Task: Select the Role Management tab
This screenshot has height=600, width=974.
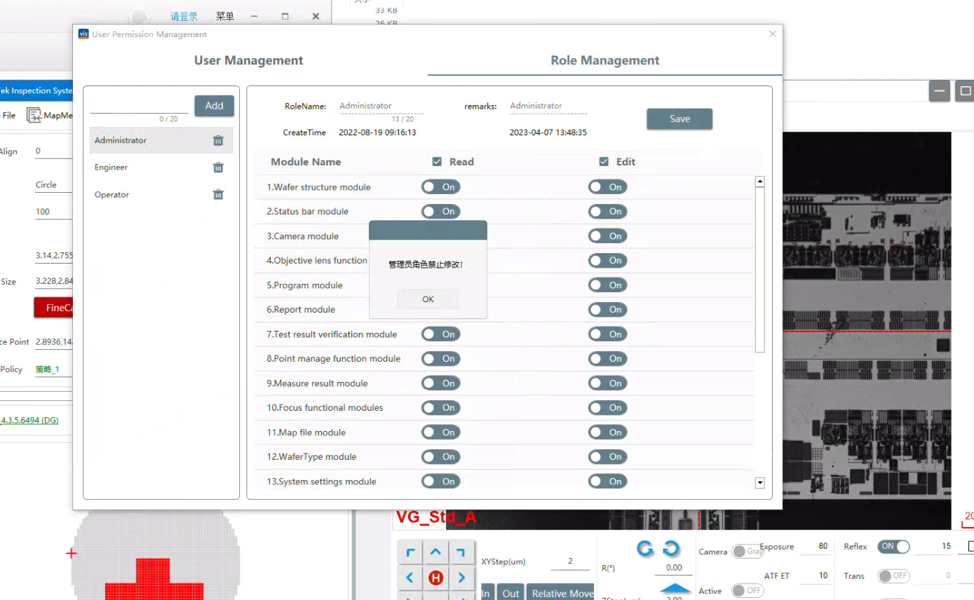Action: click(605, 61)
